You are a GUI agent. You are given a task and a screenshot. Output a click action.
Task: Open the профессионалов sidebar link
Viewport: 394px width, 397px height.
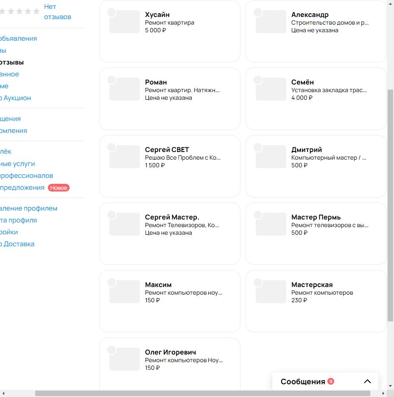tap(26, 176)
